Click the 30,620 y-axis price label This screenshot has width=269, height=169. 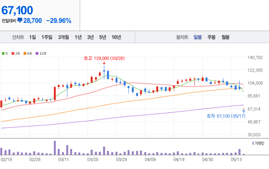pyautogui.click(x=254, y=135)
